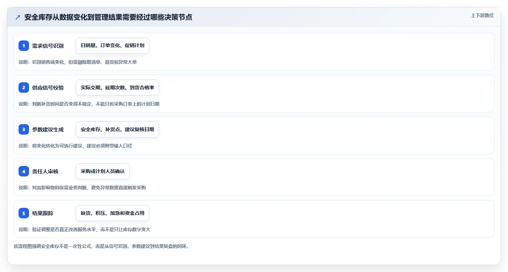This screenshot has width=508, height=272.
Task: Select the step number 2 badge
Action: pos(24,88)
